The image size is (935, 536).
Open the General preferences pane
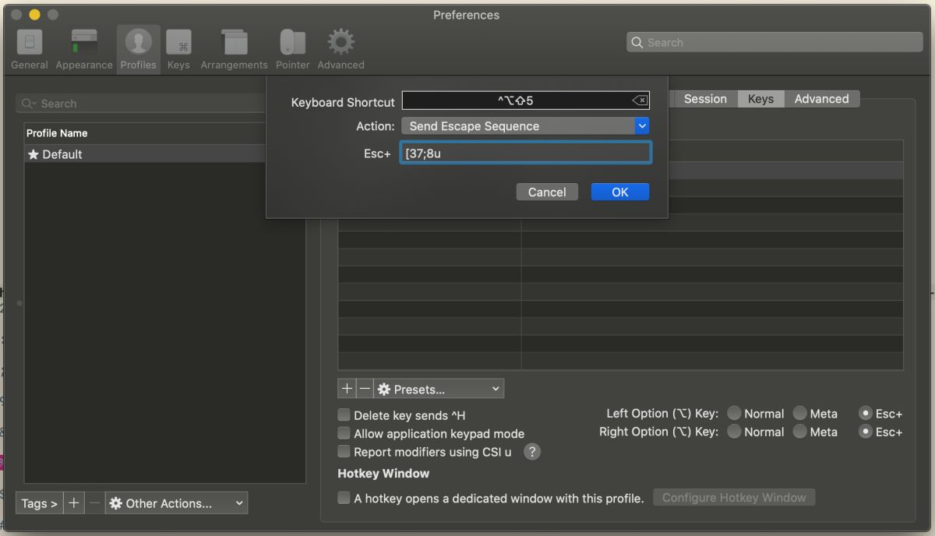[x=30, y=50]
